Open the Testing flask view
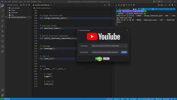Screen dimensions: 177x100 [x=2, y=31]
